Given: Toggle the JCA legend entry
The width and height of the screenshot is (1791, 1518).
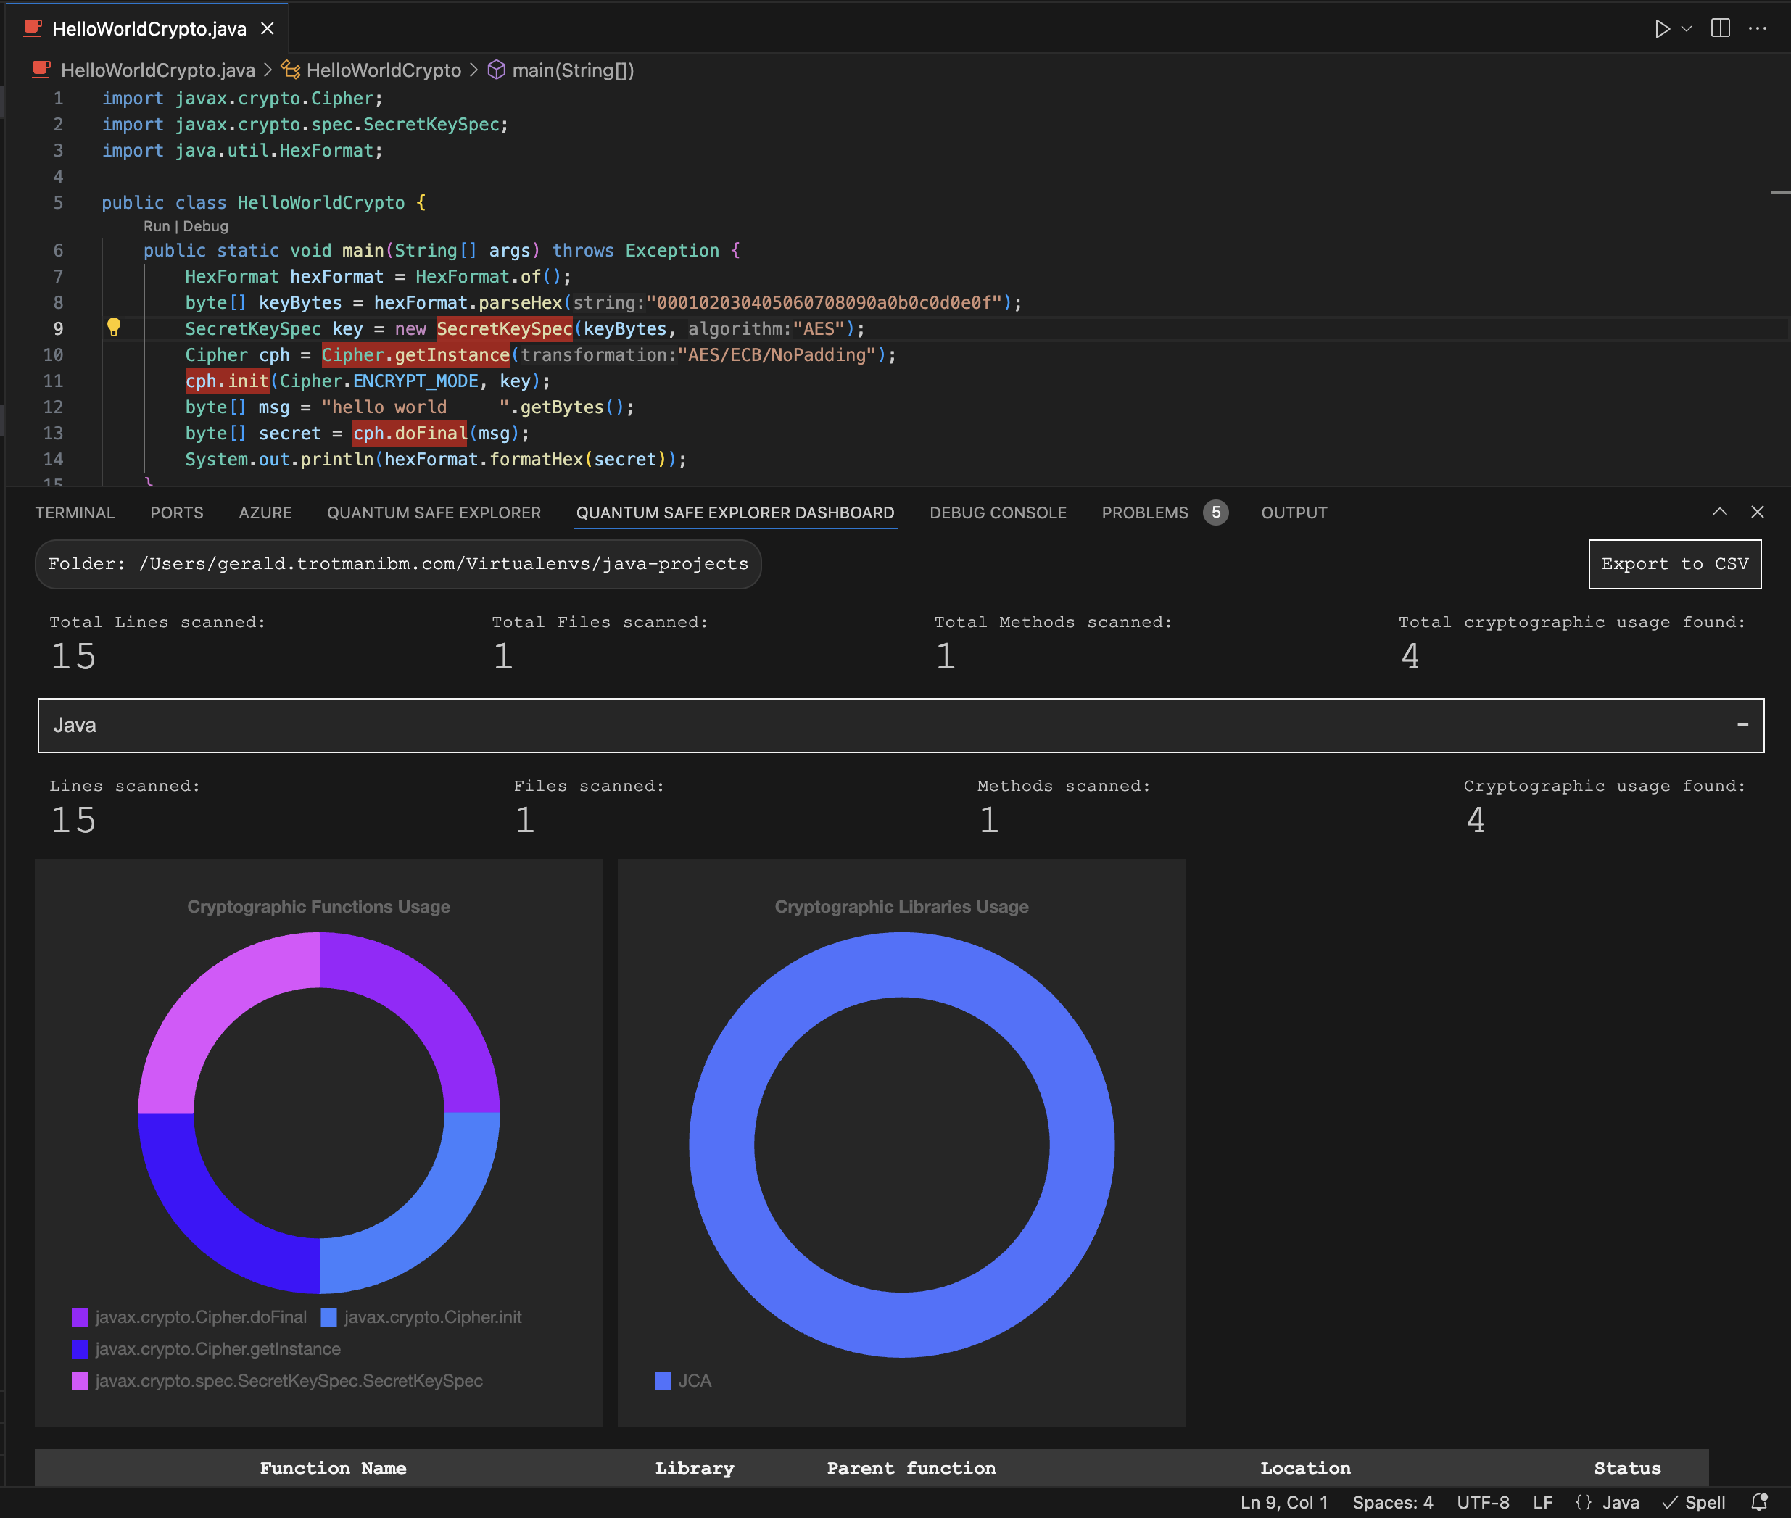Looking at the screenshot, I should pyautogui.click(x=684, y=1380).
